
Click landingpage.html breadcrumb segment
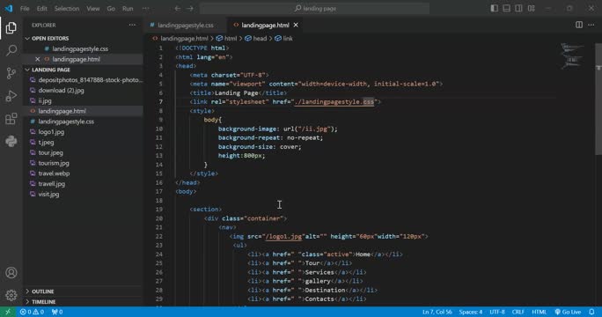(180, 39)
